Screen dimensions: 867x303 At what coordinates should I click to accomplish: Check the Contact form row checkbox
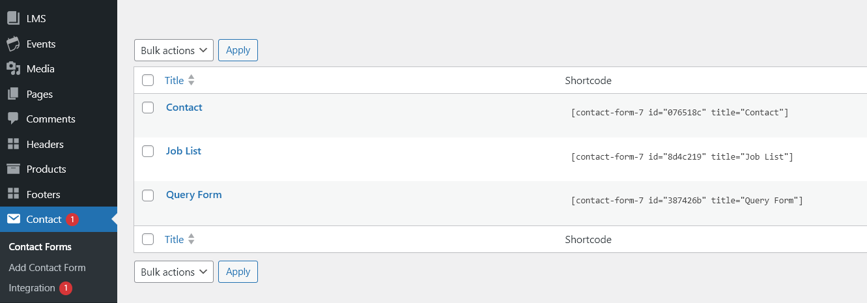click(148, 108)
